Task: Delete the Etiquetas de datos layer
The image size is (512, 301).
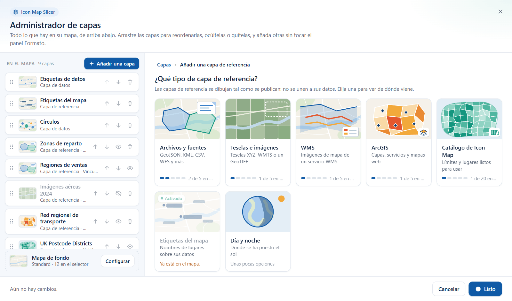Action: pyautogui.click(x=130, y=82)
